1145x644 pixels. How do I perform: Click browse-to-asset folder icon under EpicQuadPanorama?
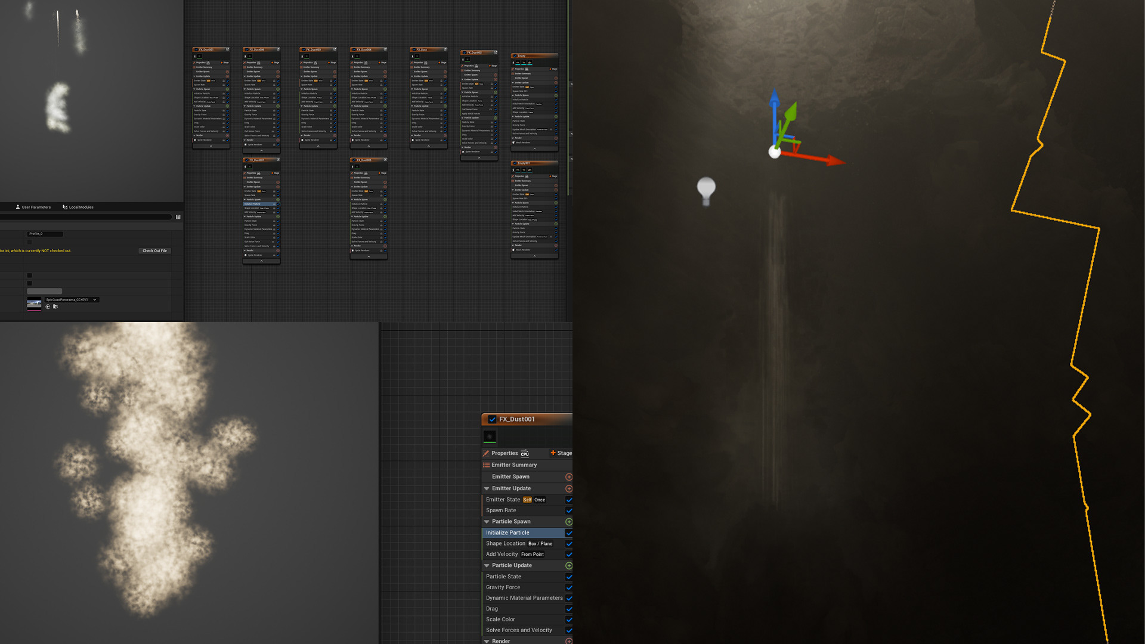click(55, 306)
